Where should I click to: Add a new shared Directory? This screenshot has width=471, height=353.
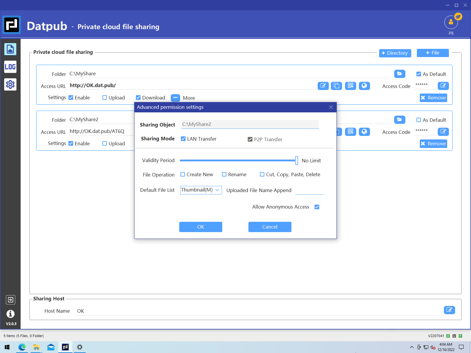coord(395,53)
